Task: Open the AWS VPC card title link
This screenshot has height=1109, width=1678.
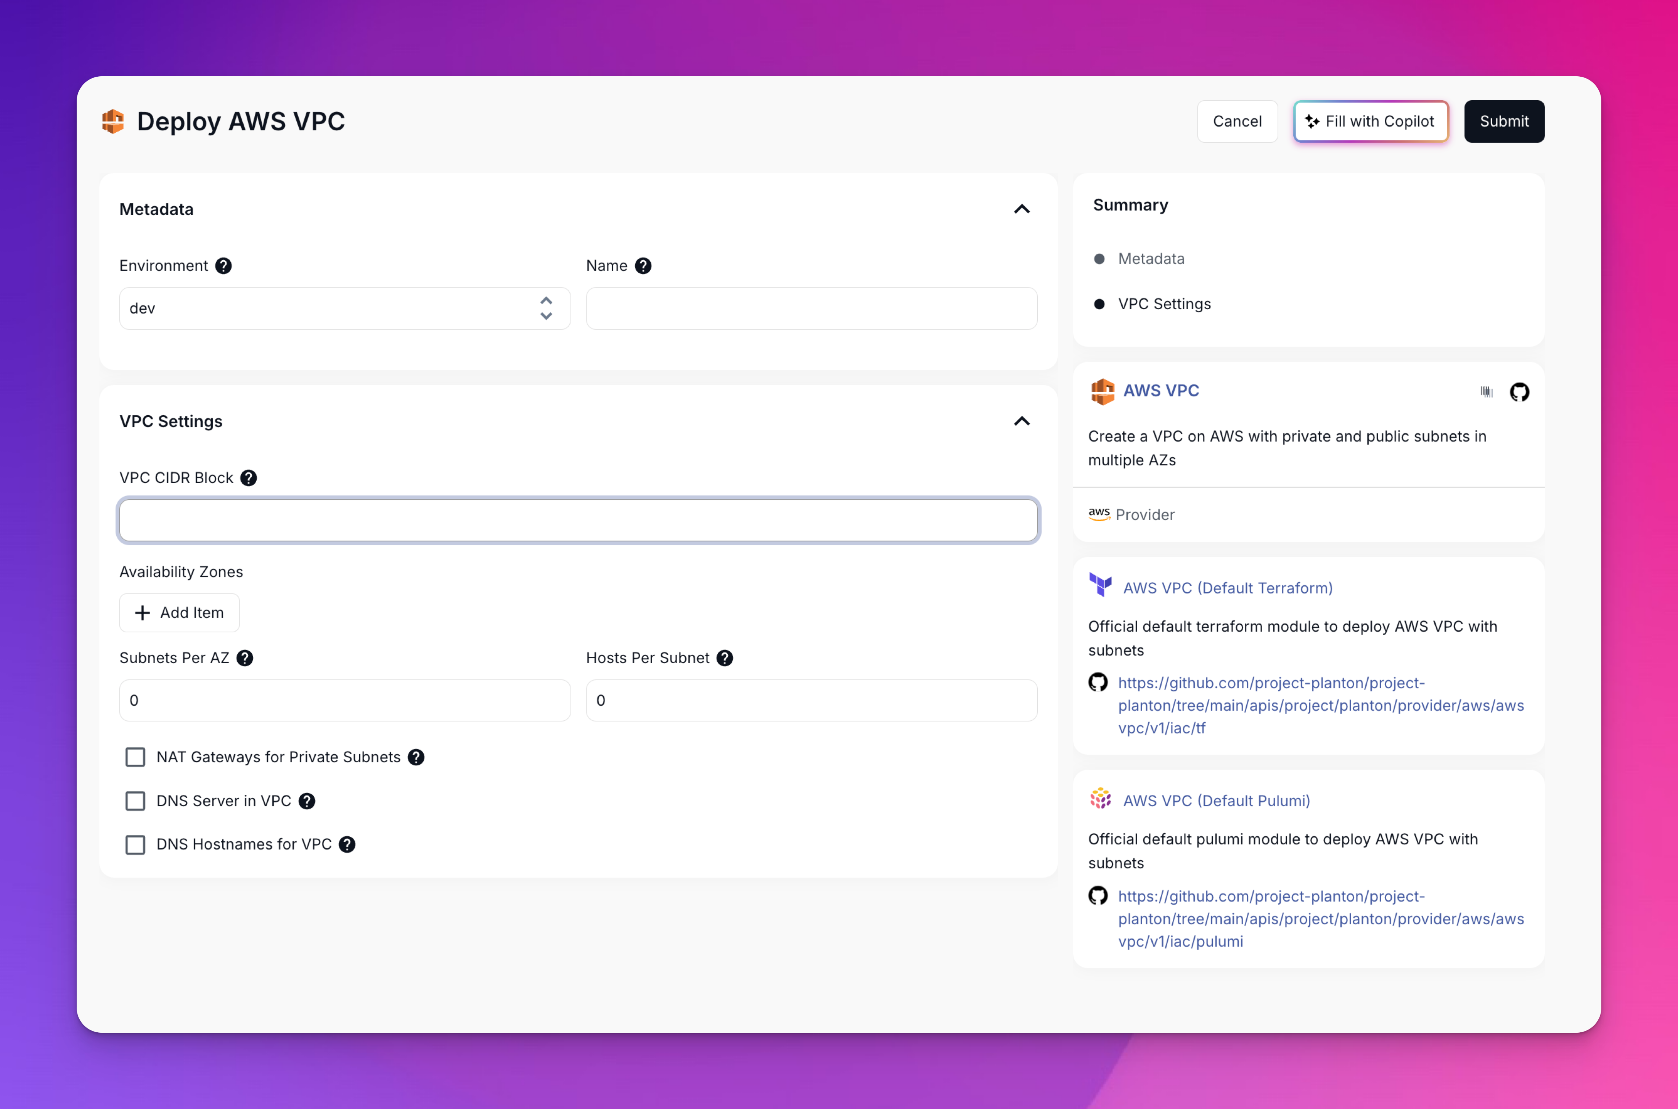Action: pos(1161,391)
